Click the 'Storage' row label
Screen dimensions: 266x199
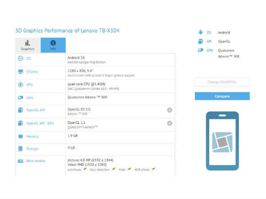coord(32,149)
